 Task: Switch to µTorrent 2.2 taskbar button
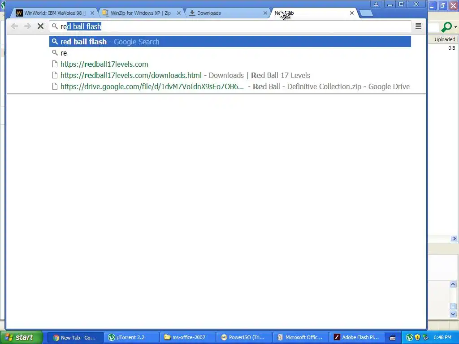click(131, 337)
